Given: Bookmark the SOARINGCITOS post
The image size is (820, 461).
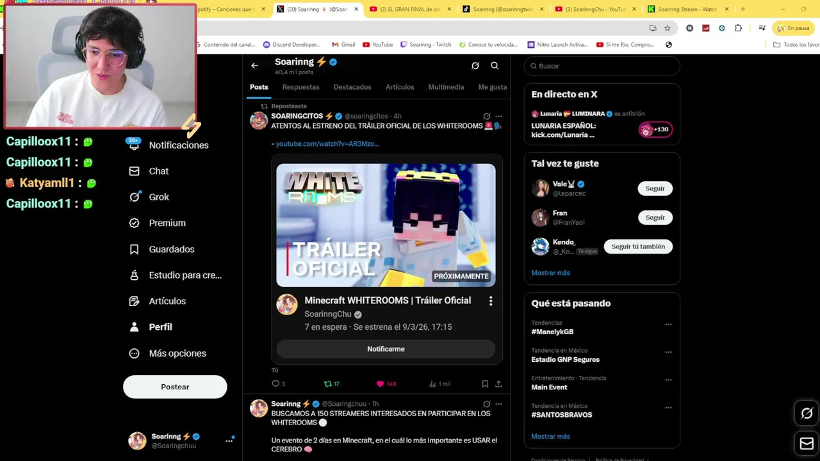Looking at the screenshot, I should click(485, 384).
